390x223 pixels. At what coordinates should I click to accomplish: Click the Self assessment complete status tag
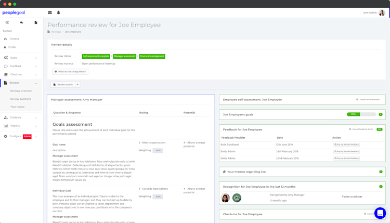pos(96,57)
